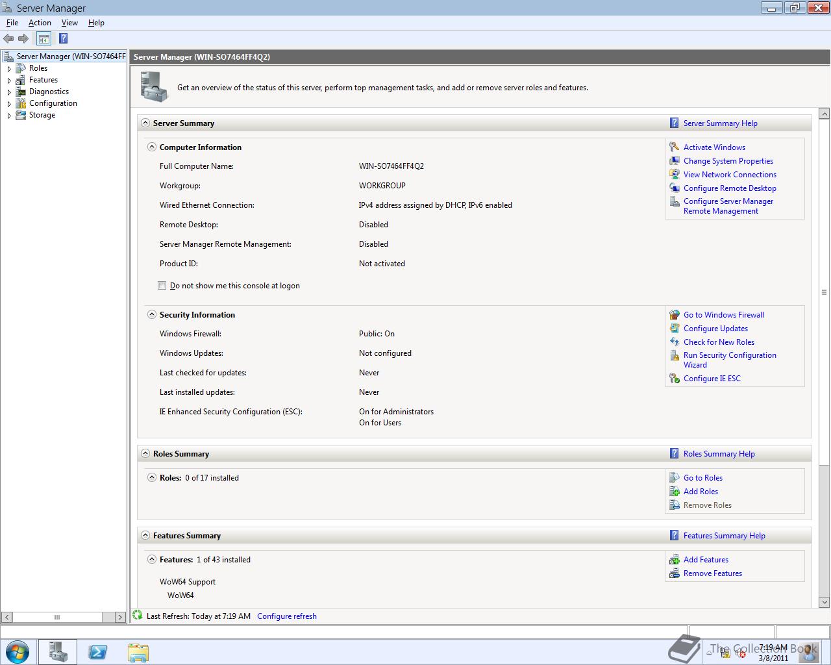Click the main pane scrollbar down arrow
The image size is (831, 665).
[x=825, y=601]
